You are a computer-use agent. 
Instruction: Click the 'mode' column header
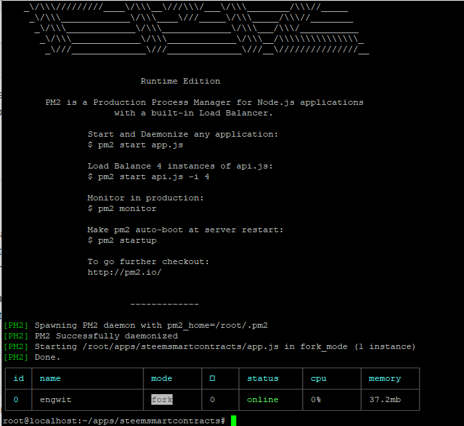pyautogui.click(x=161, y=378)
